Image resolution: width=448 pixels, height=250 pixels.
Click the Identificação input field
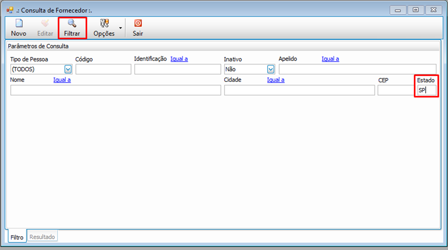click(177, 69)
